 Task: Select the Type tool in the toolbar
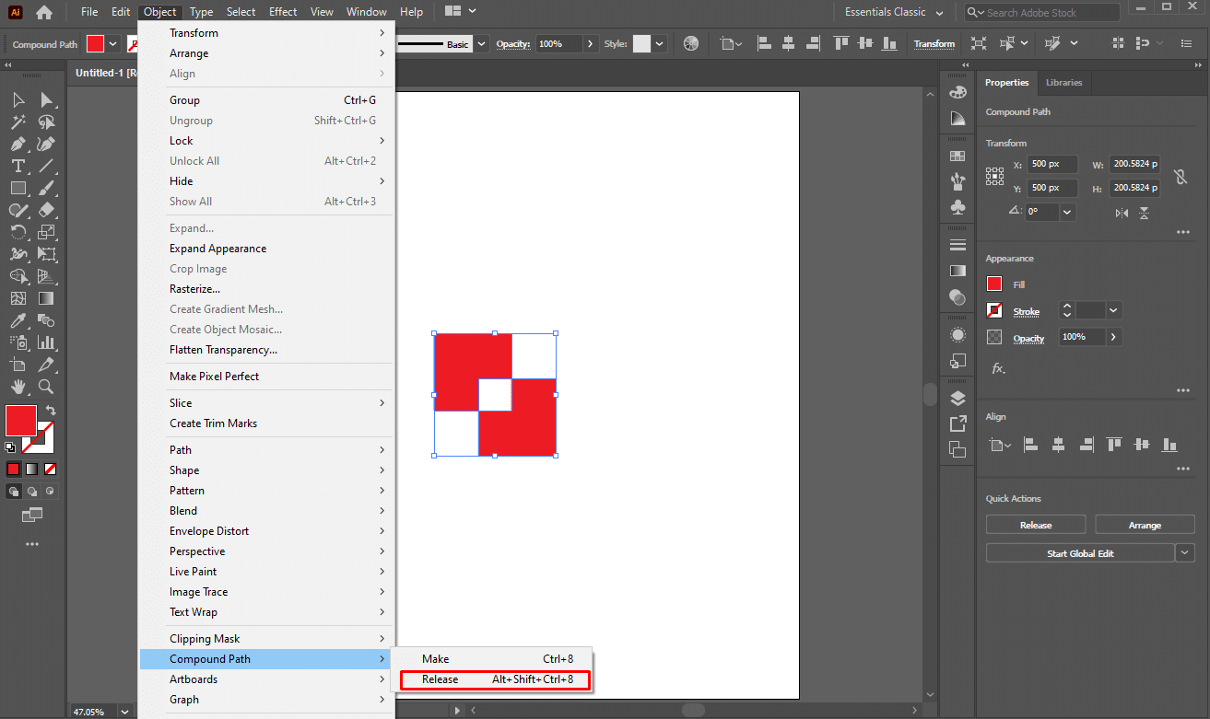[18, 166]
